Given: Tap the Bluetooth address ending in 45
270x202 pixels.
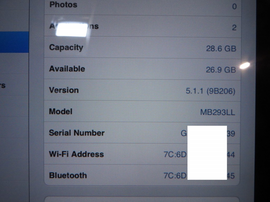Looking at the screenshot, I should (x=199, y=176).
